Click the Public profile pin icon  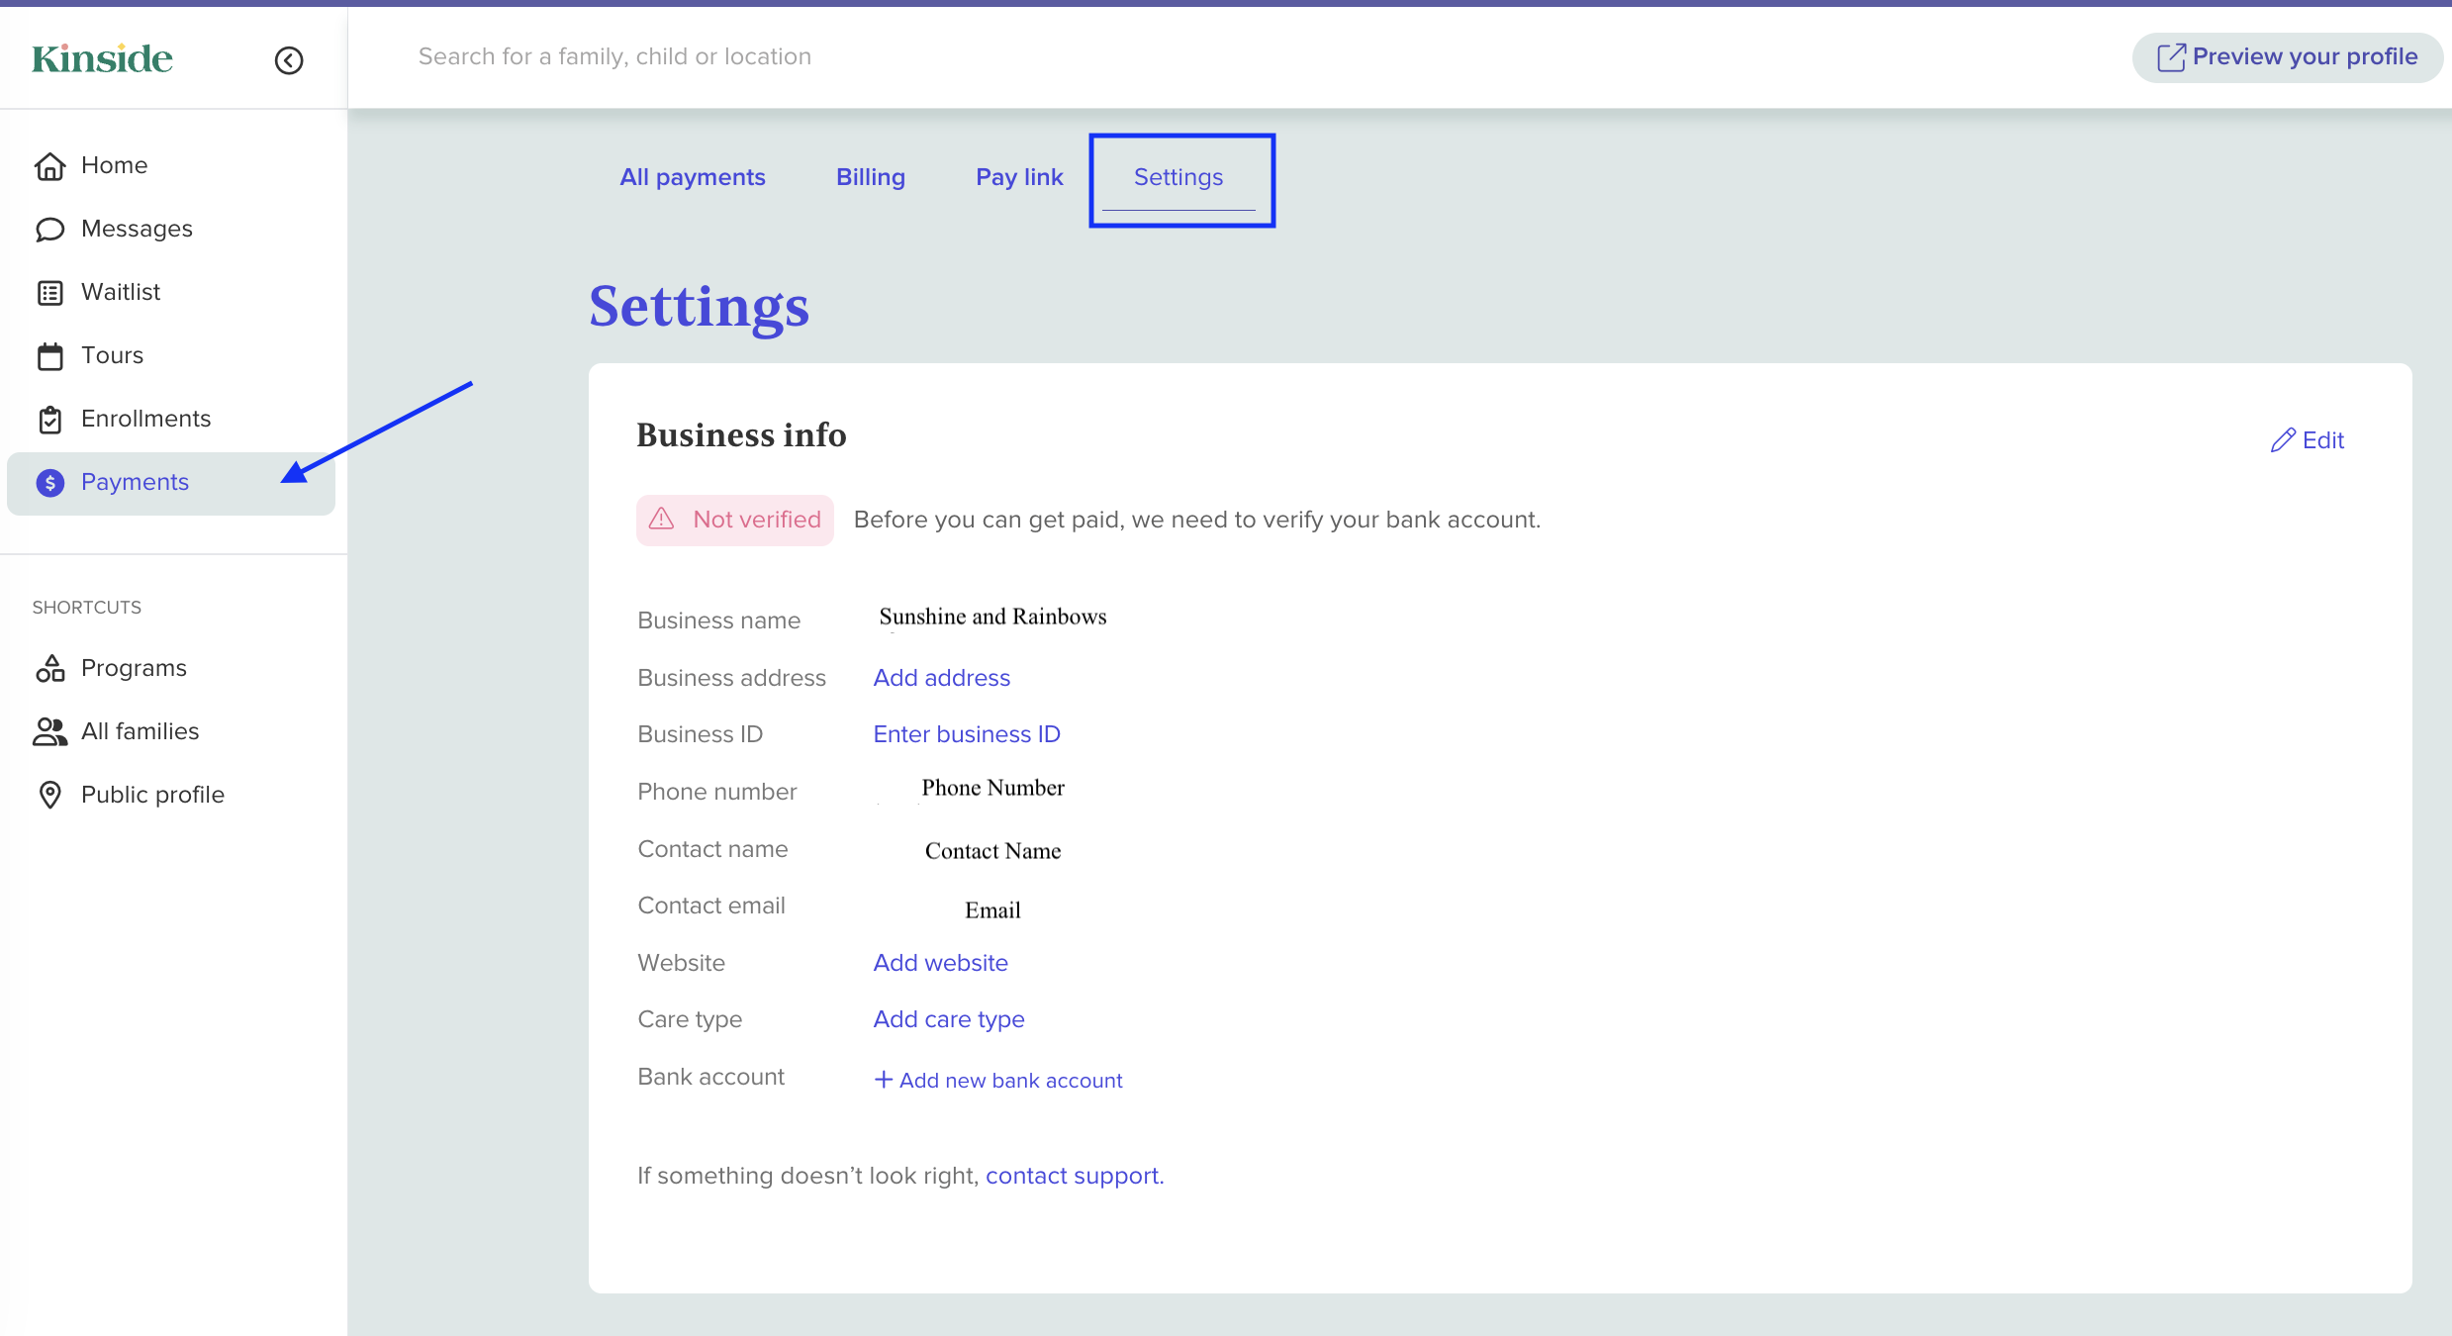pos(50,795)
